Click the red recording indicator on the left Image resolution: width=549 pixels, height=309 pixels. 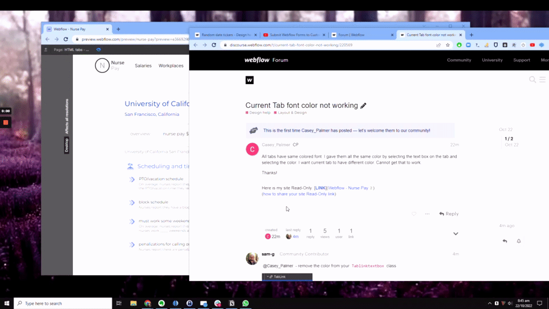click(x=5, y=123)
